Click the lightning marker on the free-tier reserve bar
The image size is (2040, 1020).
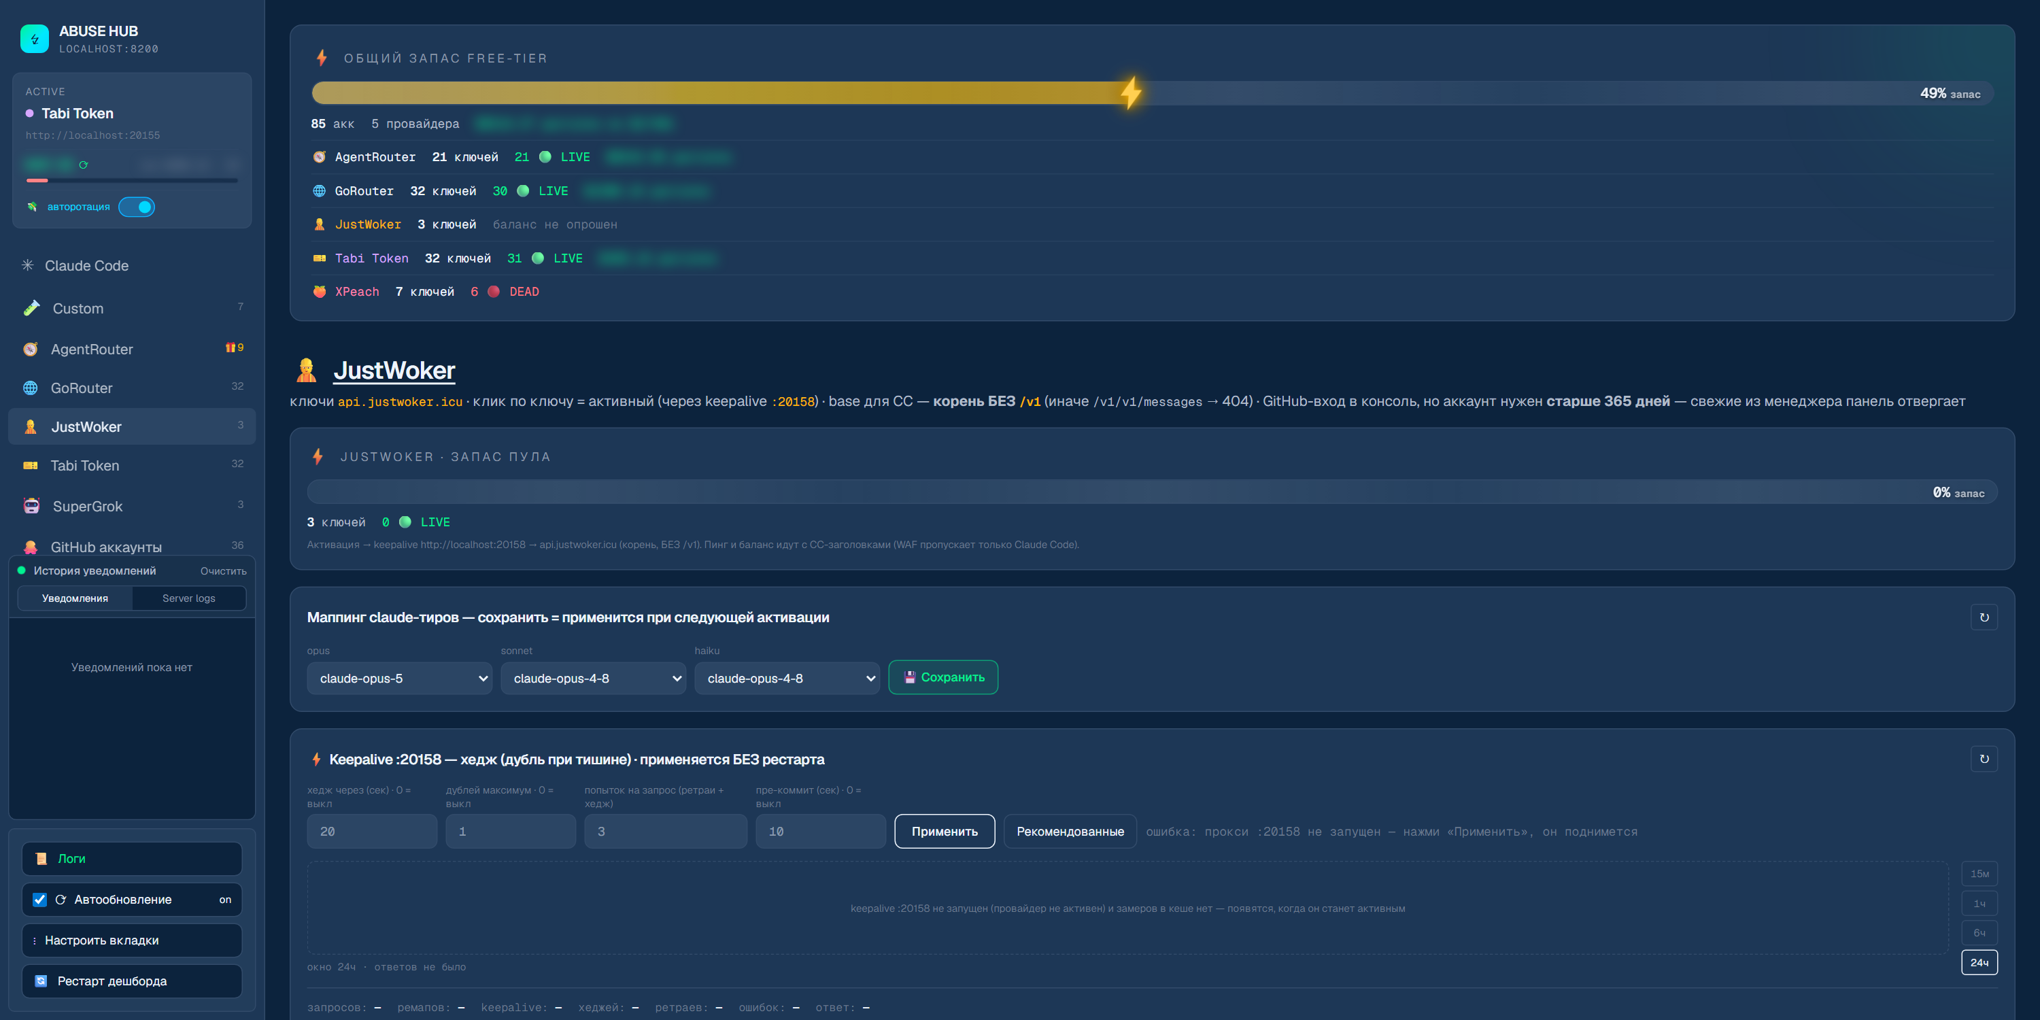pyautogui.click(x=1131, y=92)
